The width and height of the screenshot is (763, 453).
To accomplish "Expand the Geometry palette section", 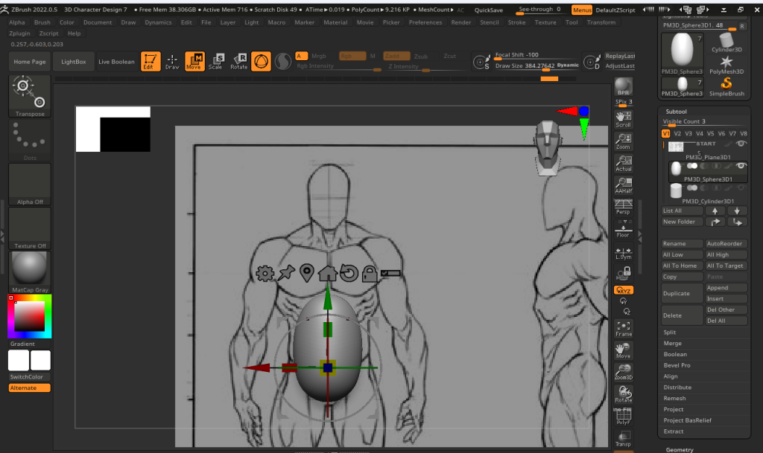I will click(680, 449).
